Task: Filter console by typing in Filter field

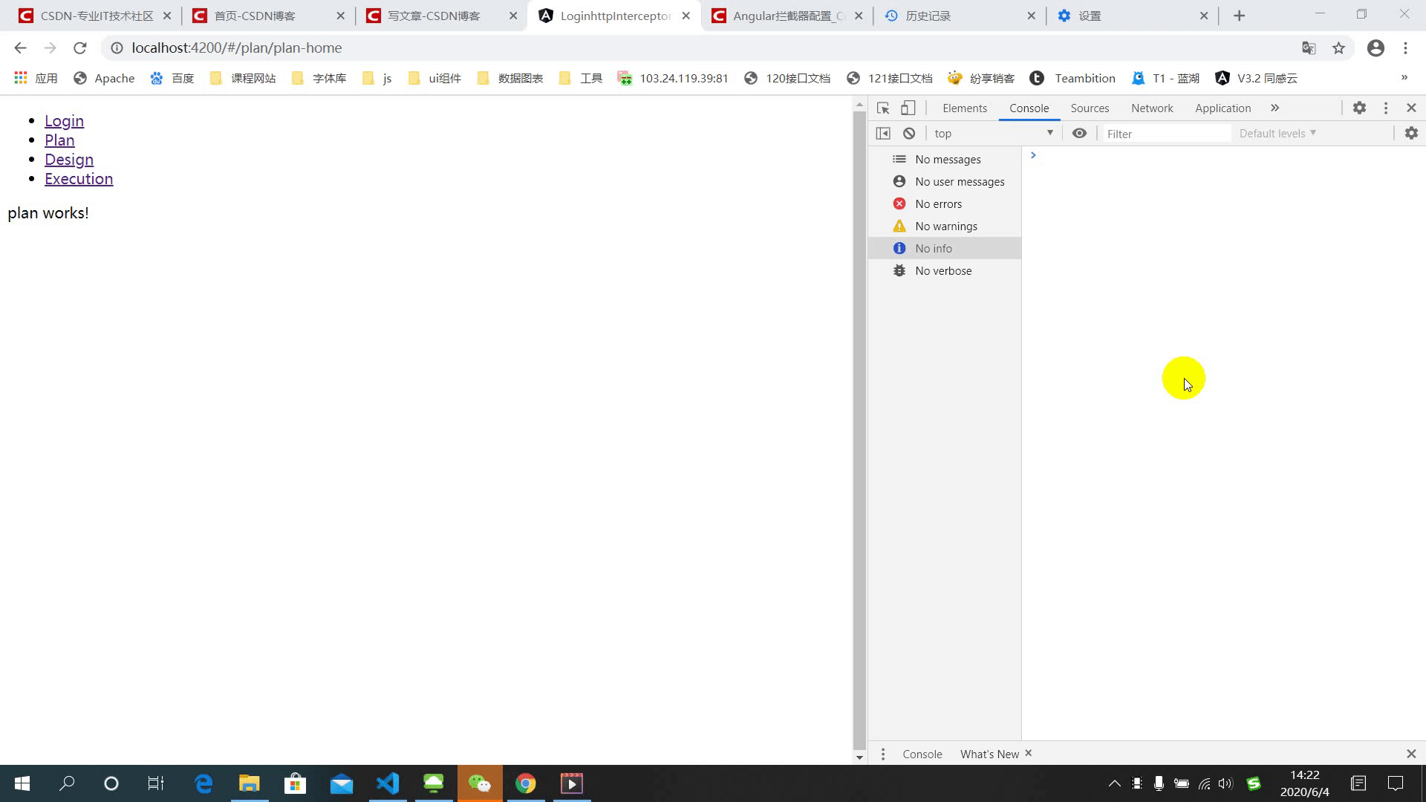Action: (x=1165, y=133)
